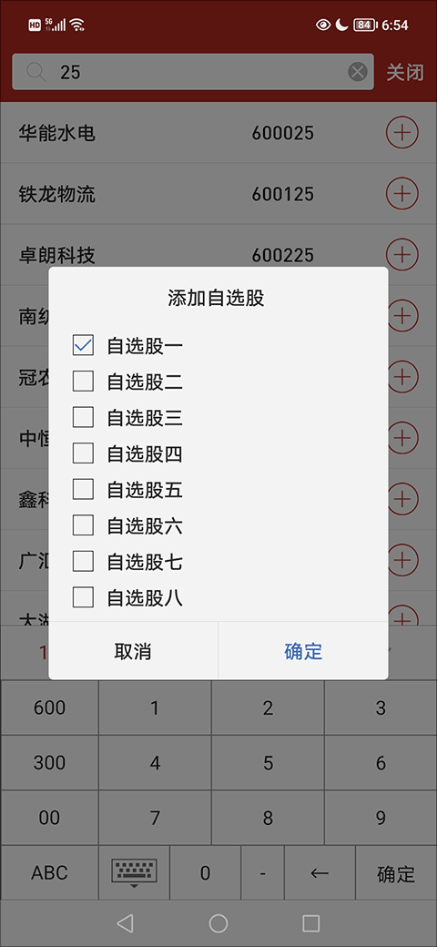This screenshot has width=437, height=947.
Task: Tap 关闭 to close the search
Action: pos(405,73)
